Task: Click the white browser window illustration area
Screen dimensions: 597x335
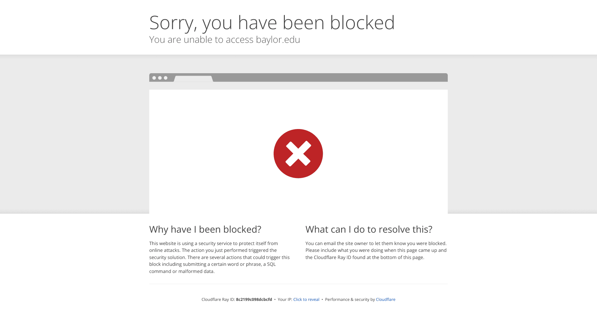Action: 298,152
